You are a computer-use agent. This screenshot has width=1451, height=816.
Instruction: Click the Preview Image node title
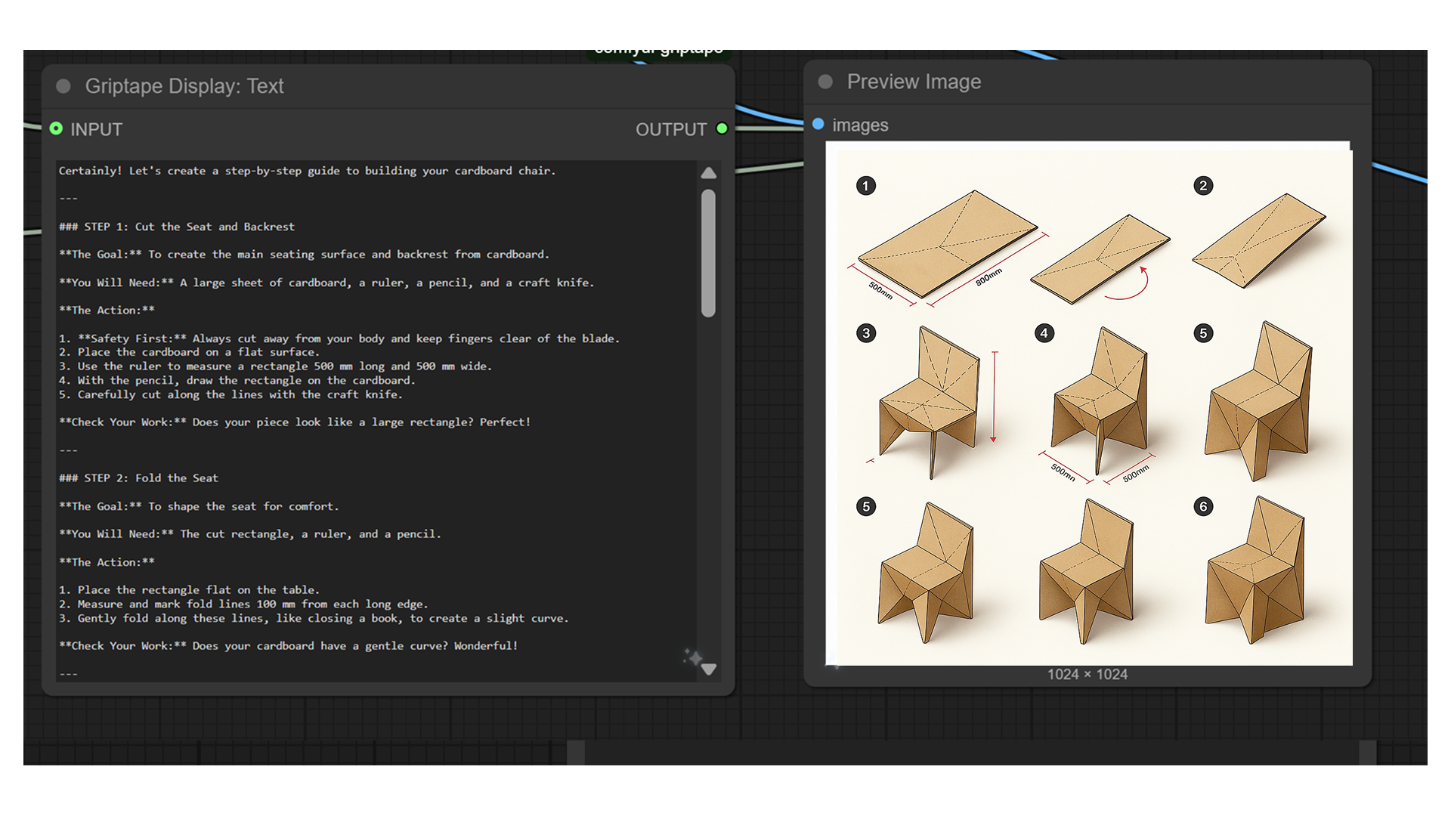coord(913,82)
